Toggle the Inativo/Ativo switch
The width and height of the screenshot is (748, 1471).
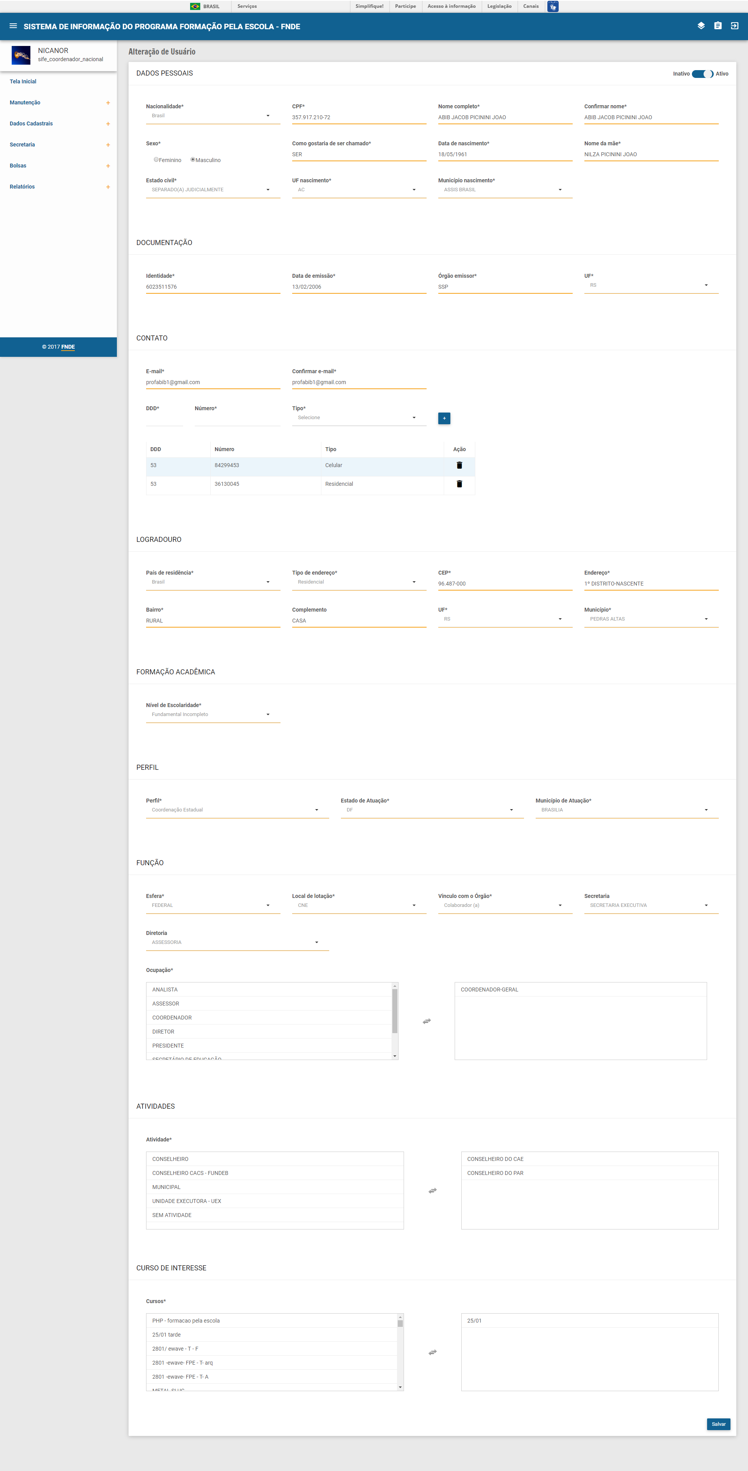[702, 74]
